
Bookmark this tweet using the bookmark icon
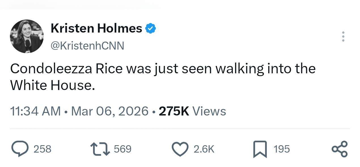click(x=260, y=149)
